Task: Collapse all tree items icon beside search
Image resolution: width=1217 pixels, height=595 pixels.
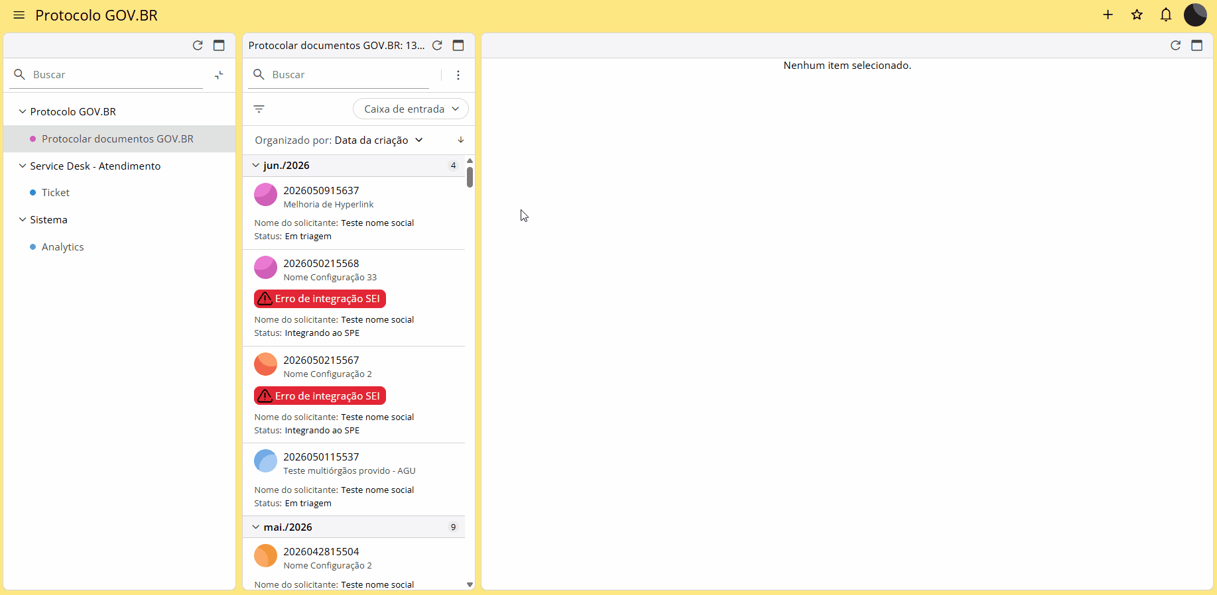Action: pos(219,75)
